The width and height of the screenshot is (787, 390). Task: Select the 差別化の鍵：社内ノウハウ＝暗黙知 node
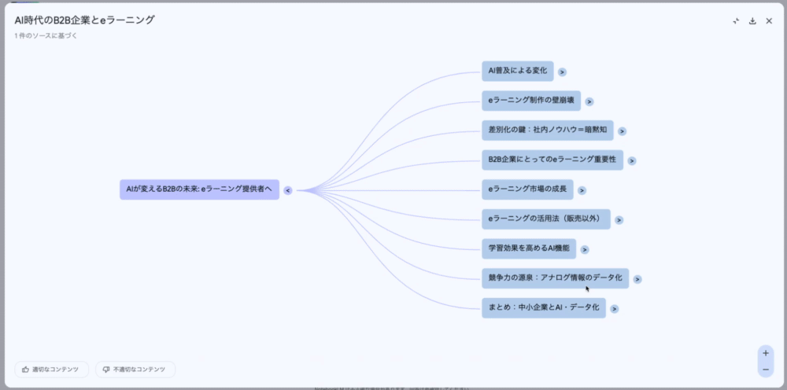point(548,131)
